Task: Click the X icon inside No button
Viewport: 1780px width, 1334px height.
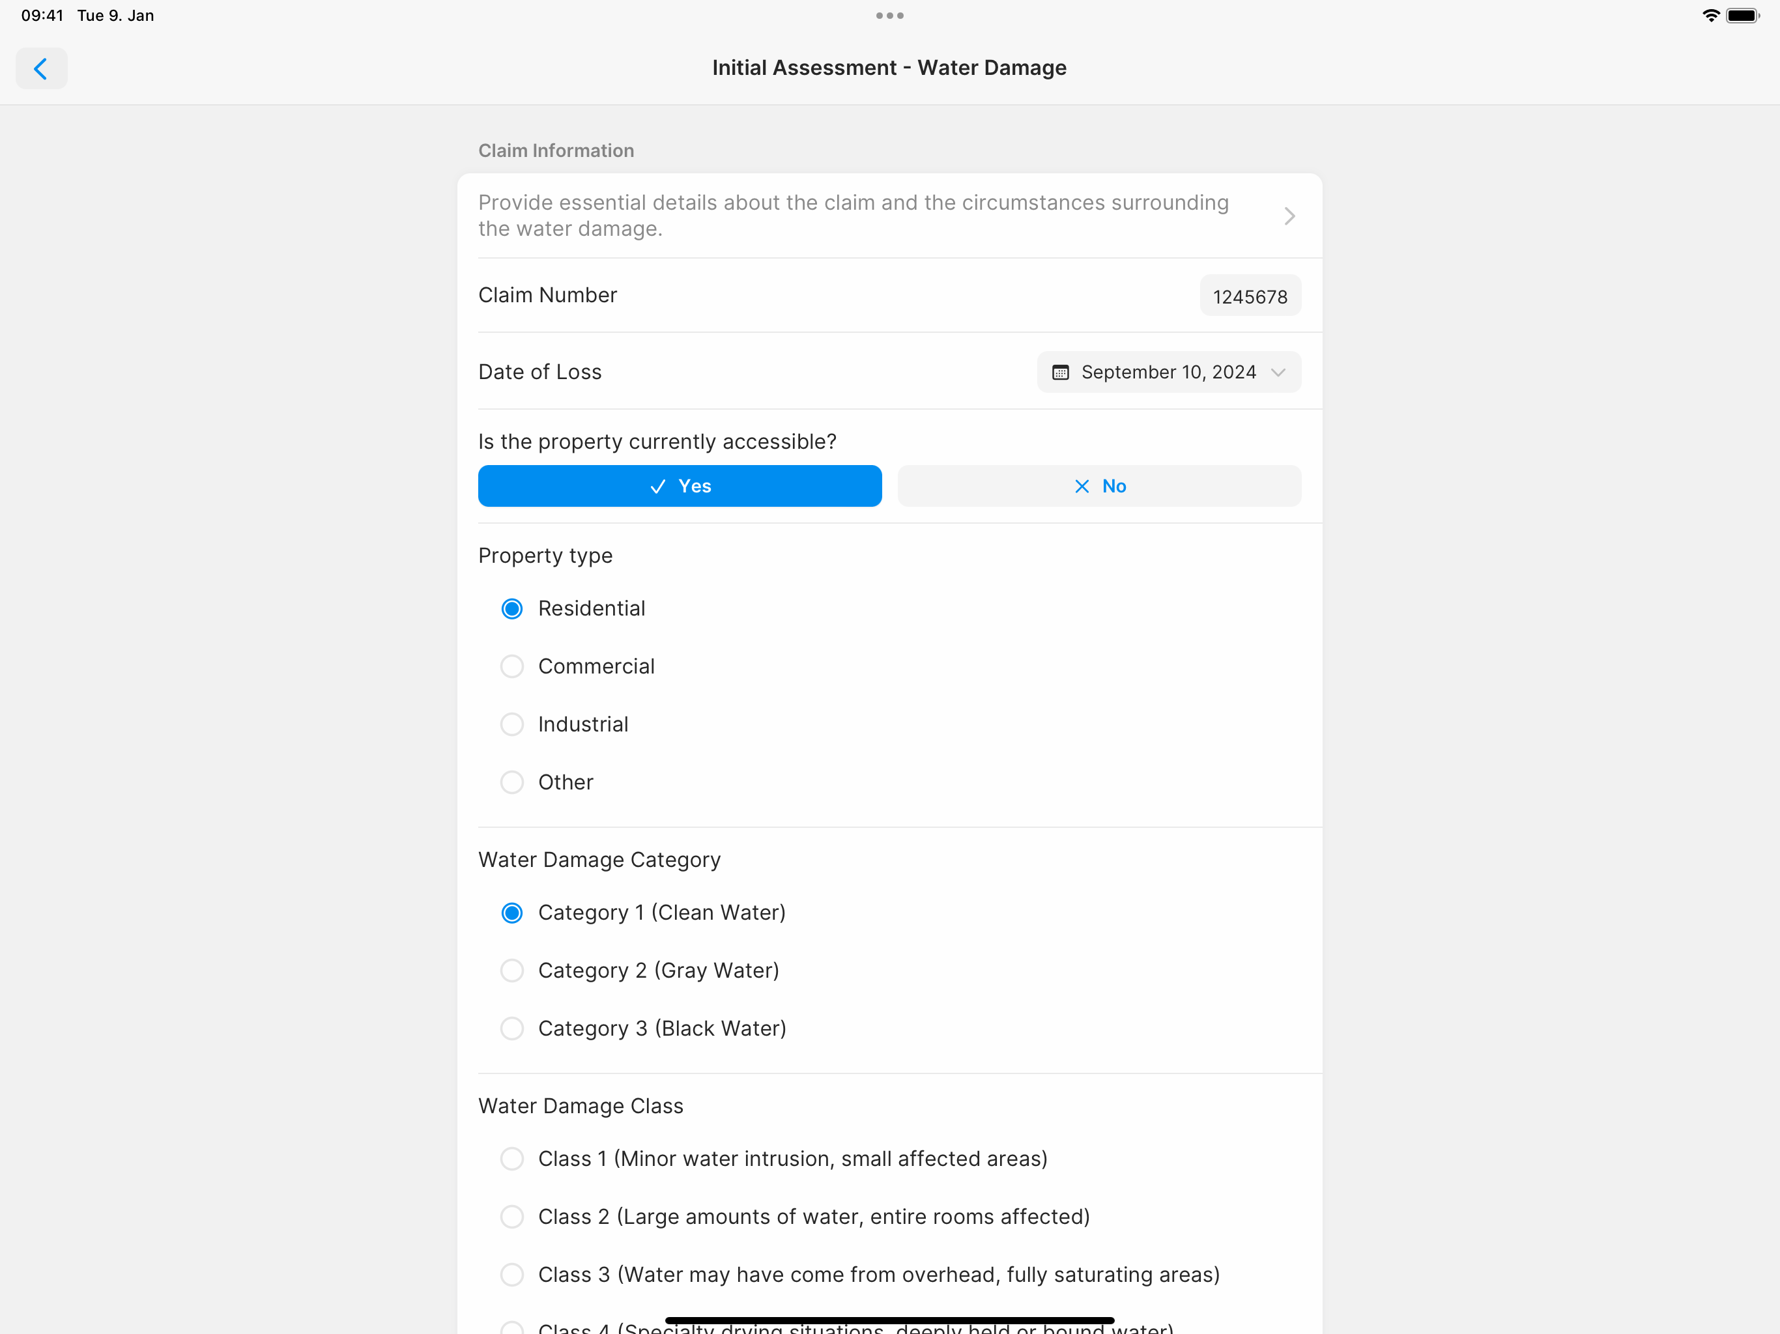Action: click(1081, 486)
